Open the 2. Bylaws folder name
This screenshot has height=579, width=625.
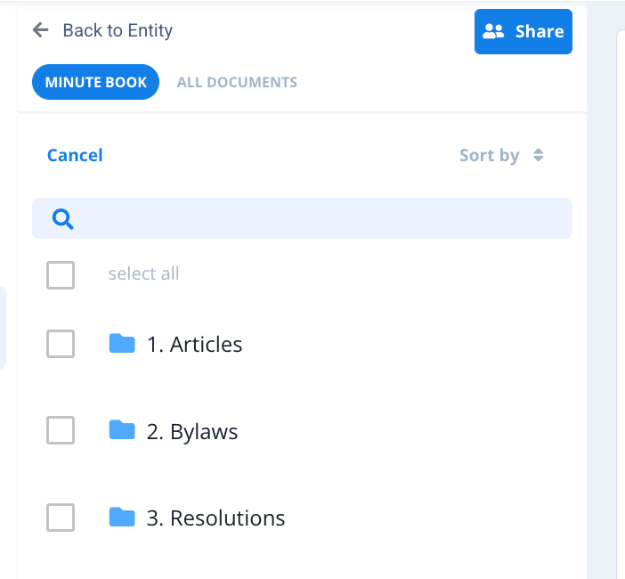pyautogui.click(x=192, y=431)
